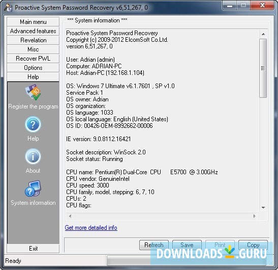The width and height of the screenshot is (278, 270).
Task: Click the 'OS local language' line
Action: click(x=117, y=119)
